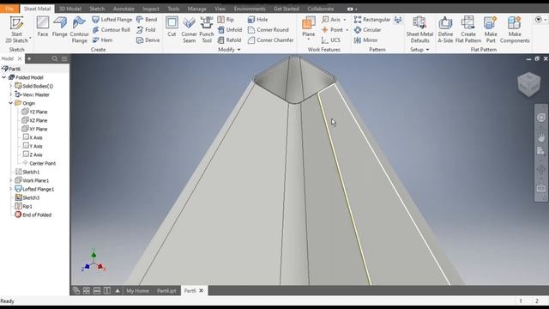549x309 pixels.
Task: Create a work Point
Action: point(332,30)
